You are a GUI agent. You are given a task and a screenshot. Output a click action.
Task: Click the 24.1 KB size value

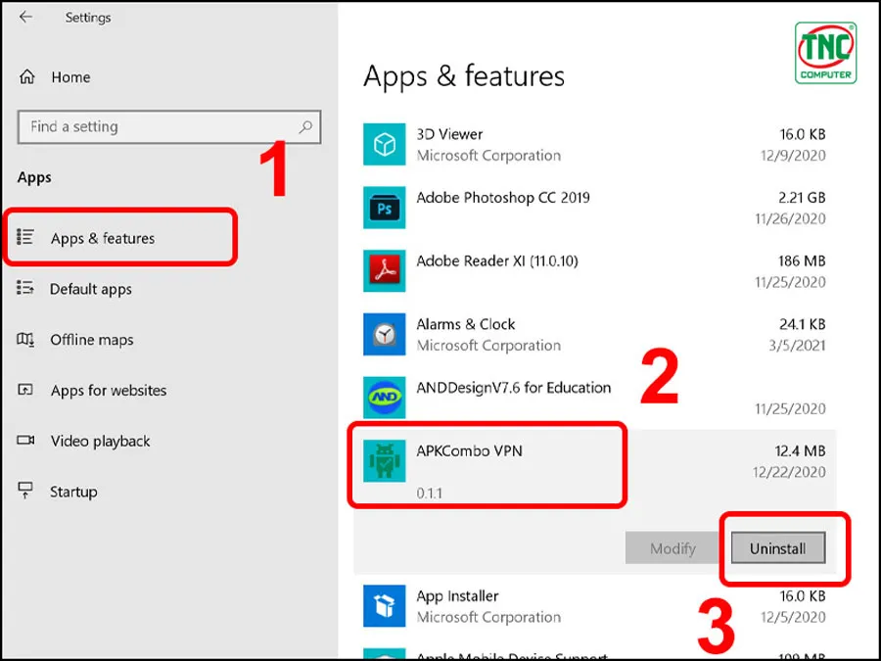[x=803, y=324]
